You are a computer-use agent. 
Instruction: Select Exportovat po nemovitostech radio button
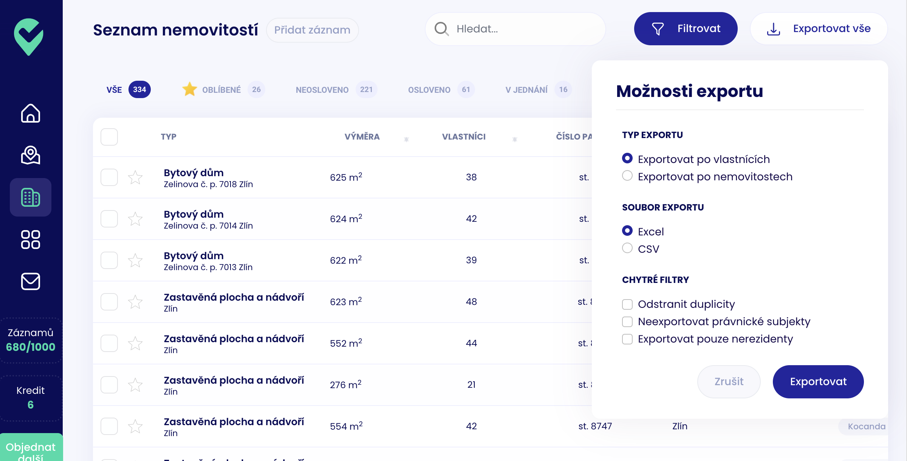point(627,176)
